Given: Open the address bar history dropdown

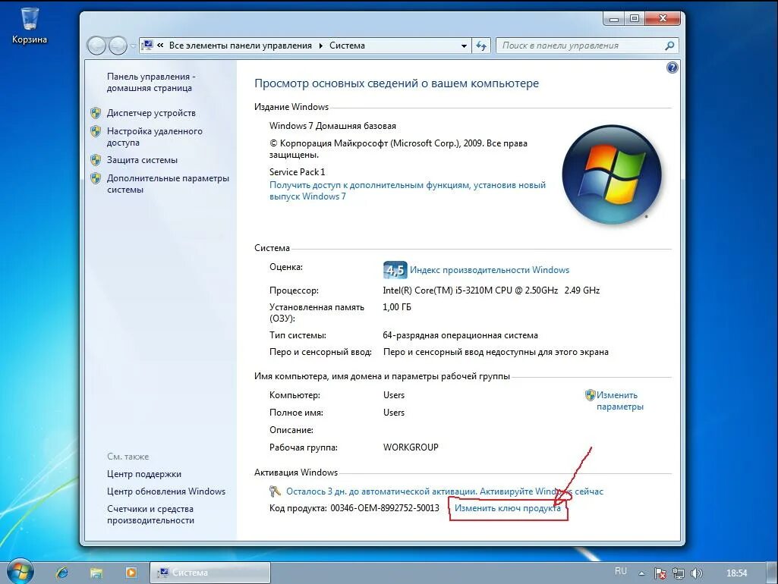Looking at the screenshot, I should tap(464, 46).
